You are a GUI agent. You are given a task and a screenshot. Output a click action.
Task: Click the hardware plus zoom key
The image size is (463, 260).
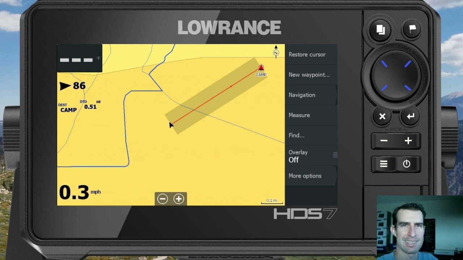pos(408,141)
